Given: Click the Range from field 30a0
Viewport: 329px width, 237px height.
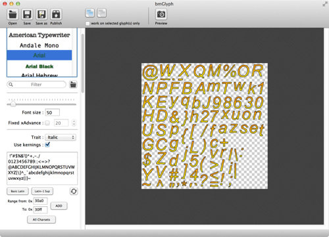Looking at the screenshot, I should pyautogui.click(x=40, y=201).
